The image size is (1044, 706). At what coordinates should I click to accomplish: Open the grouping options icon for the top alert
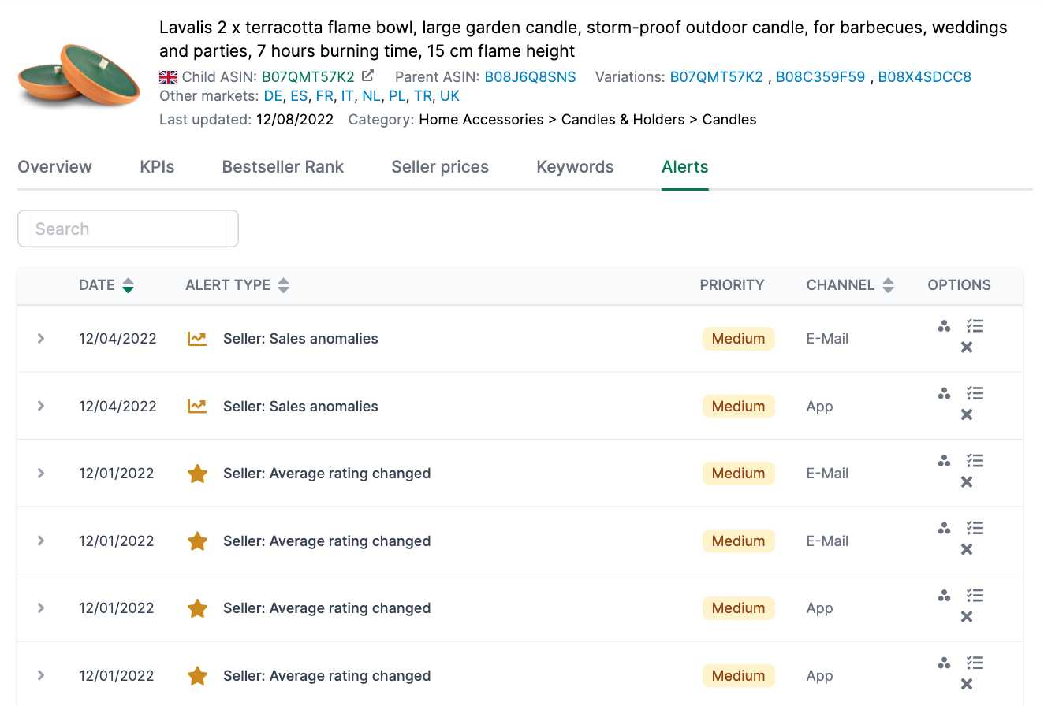click(944, 326)
